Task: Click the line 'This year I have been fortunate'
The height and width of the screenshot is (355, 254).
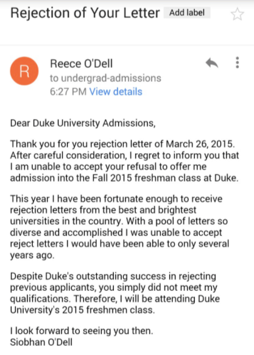Action: (116, 199)
